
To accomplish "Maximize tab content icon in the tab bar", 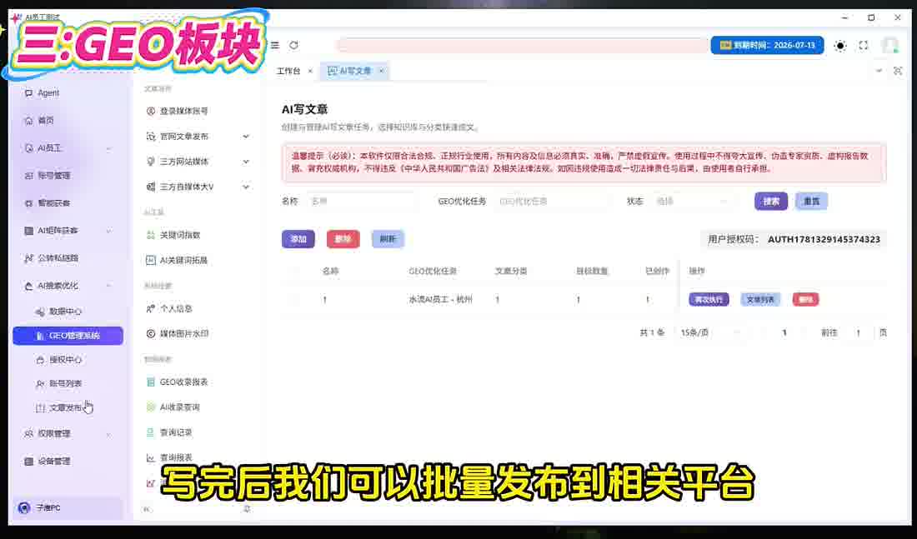I will tap(898, 71).
